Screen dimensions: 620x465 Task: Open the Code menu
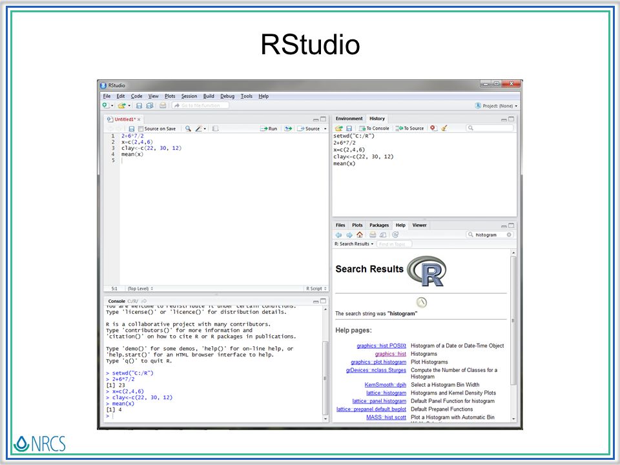coord(136,96)
